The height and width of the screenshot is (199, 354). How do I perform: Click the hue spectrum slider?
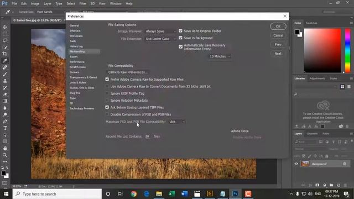click(x=348, y=50)
